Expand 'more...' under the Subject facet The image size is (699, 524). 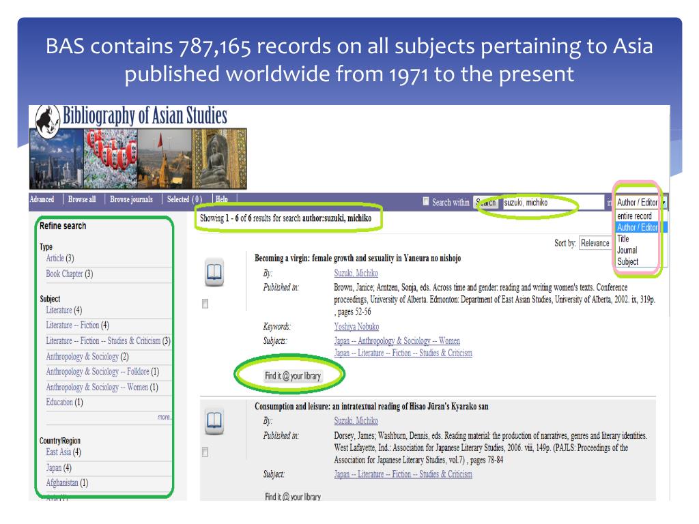tap(164, 417)
